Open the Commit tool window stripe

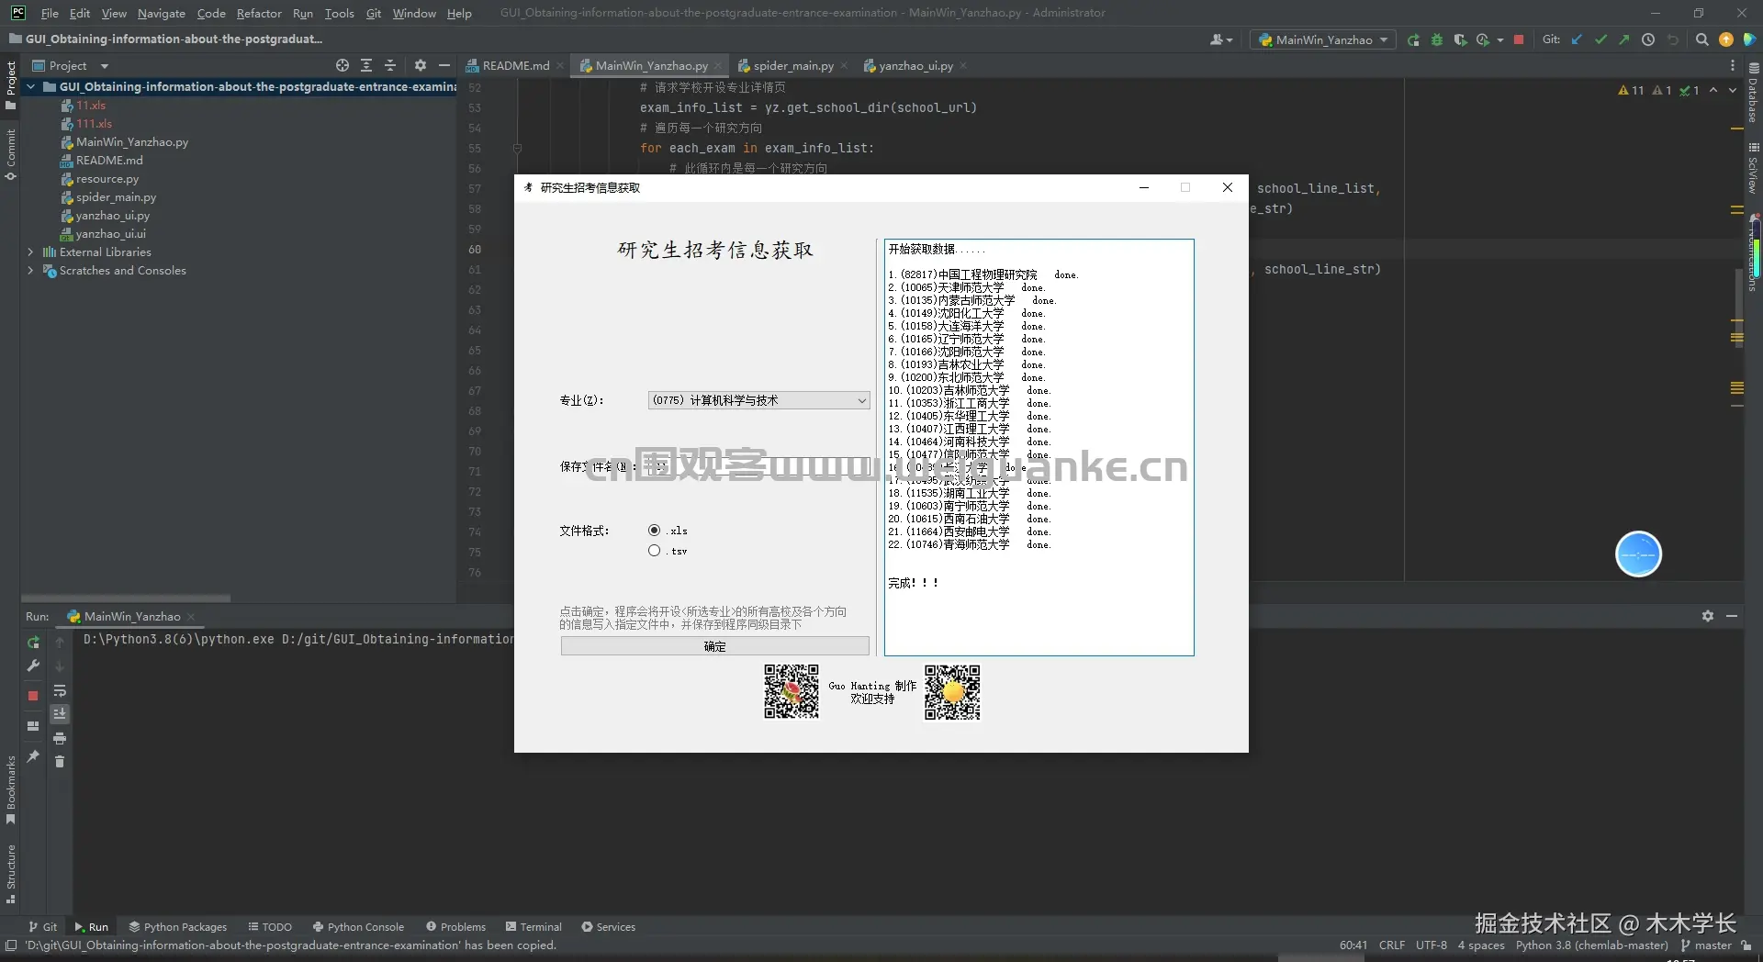[x=11, y=154]
